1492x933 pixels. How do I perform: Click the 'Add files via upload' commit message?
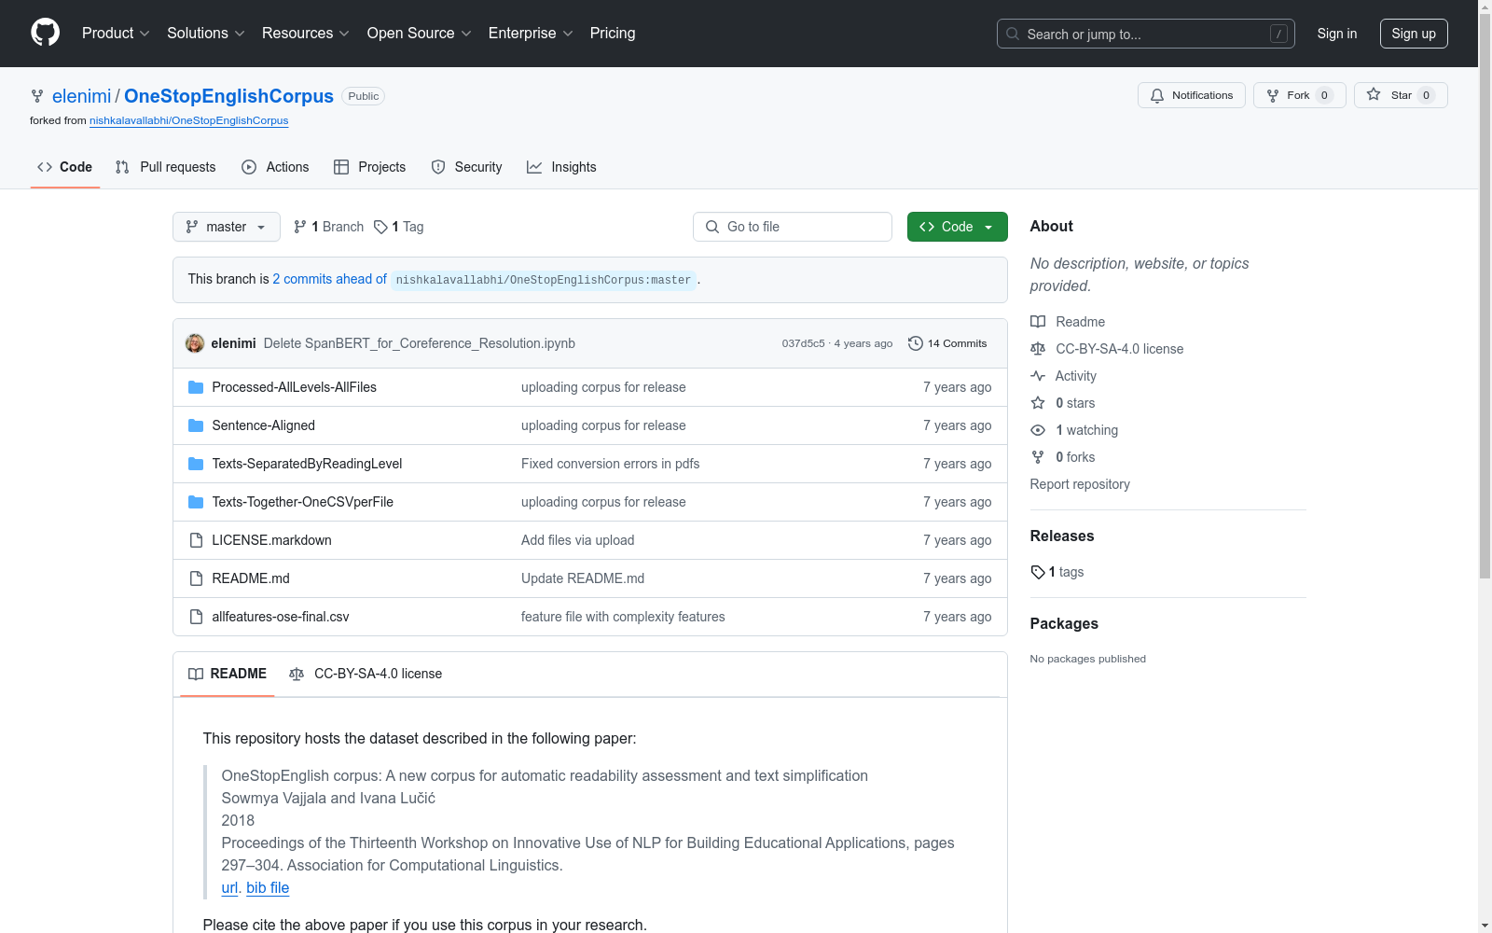[x=578, y=540]
